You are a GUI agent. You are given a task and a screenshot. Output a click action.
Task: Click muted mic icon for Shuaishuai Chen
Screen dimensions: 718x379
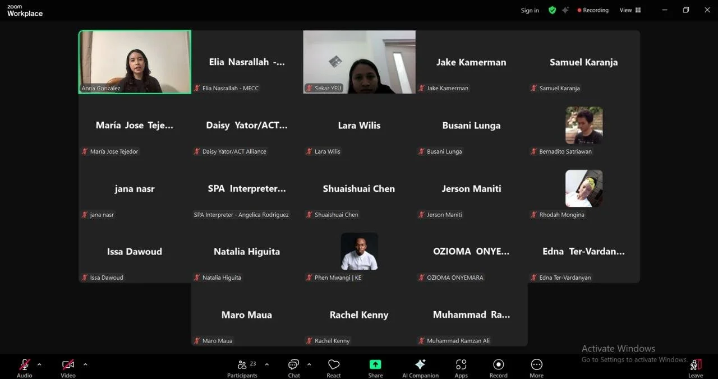pyautogui.click(x=309, y=215)
